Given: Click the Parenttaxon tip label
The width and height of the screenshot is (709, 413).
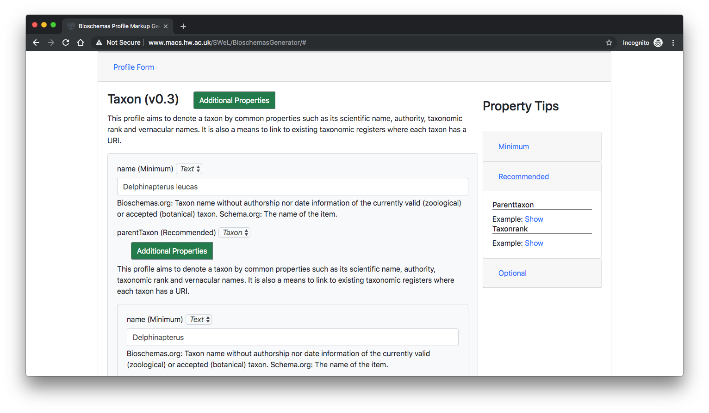Looking at the screenshot, I should 513,205.
